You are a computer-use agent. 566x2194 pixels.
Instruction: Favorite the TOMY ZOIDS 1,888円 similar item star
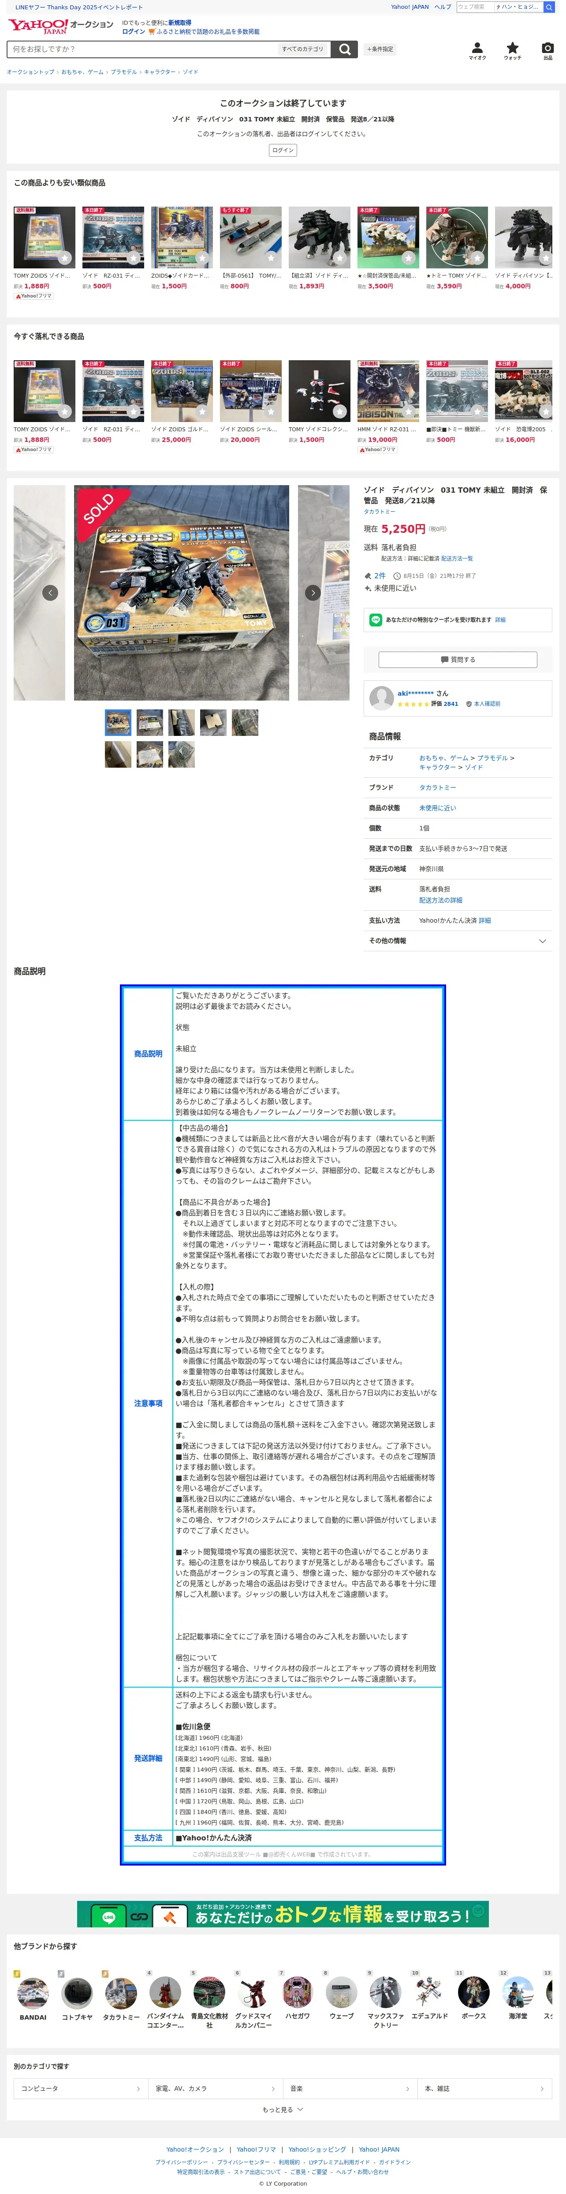(x=65, y=258)
